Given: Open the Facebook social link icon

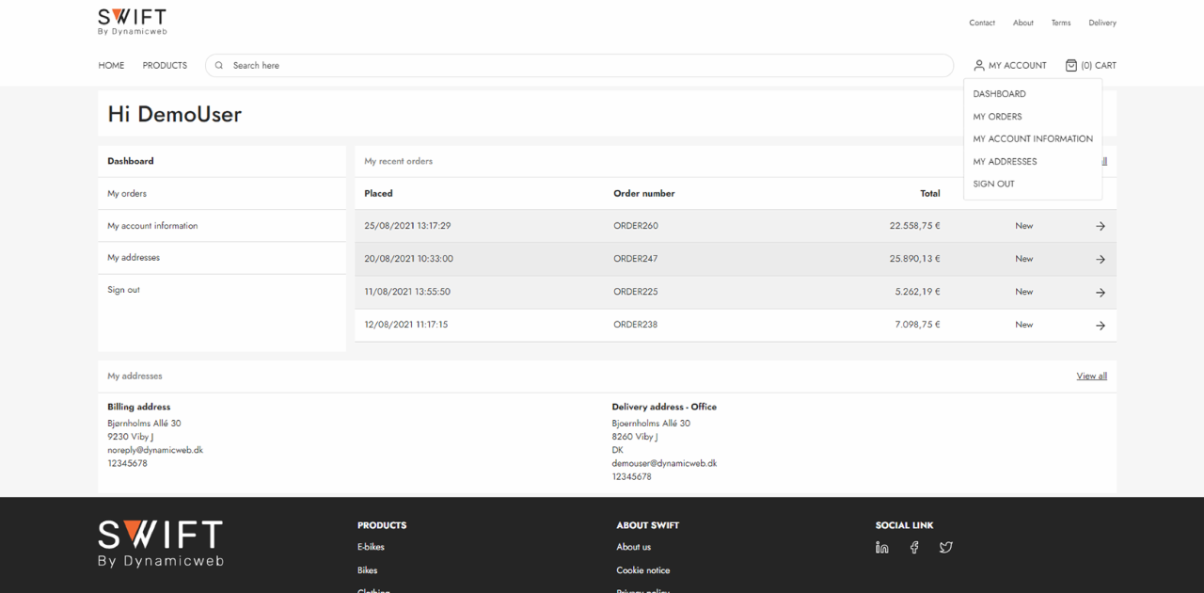Looking at the screenshot, I should pyautogui.click(x=913, y=547).
